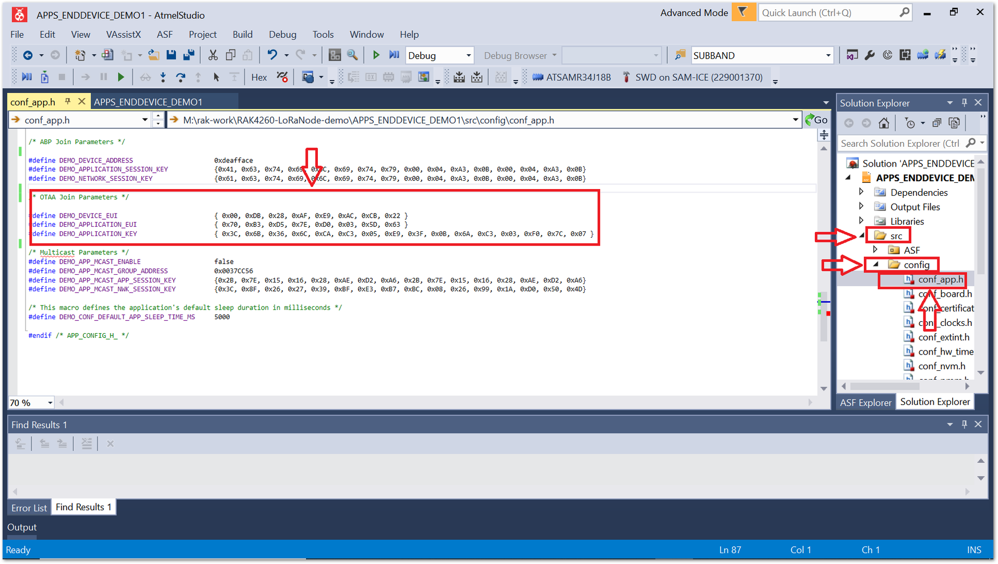Click Show All Files icon in Solution Explorer
The height and width of the screenshot is (564, 998).
point(954,123)
